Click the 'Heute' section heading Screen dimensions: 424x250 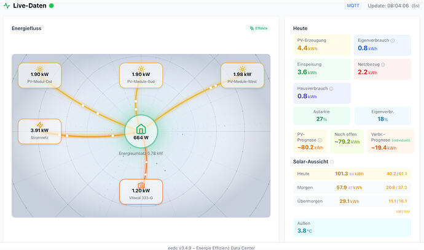[x=300, y=28]
